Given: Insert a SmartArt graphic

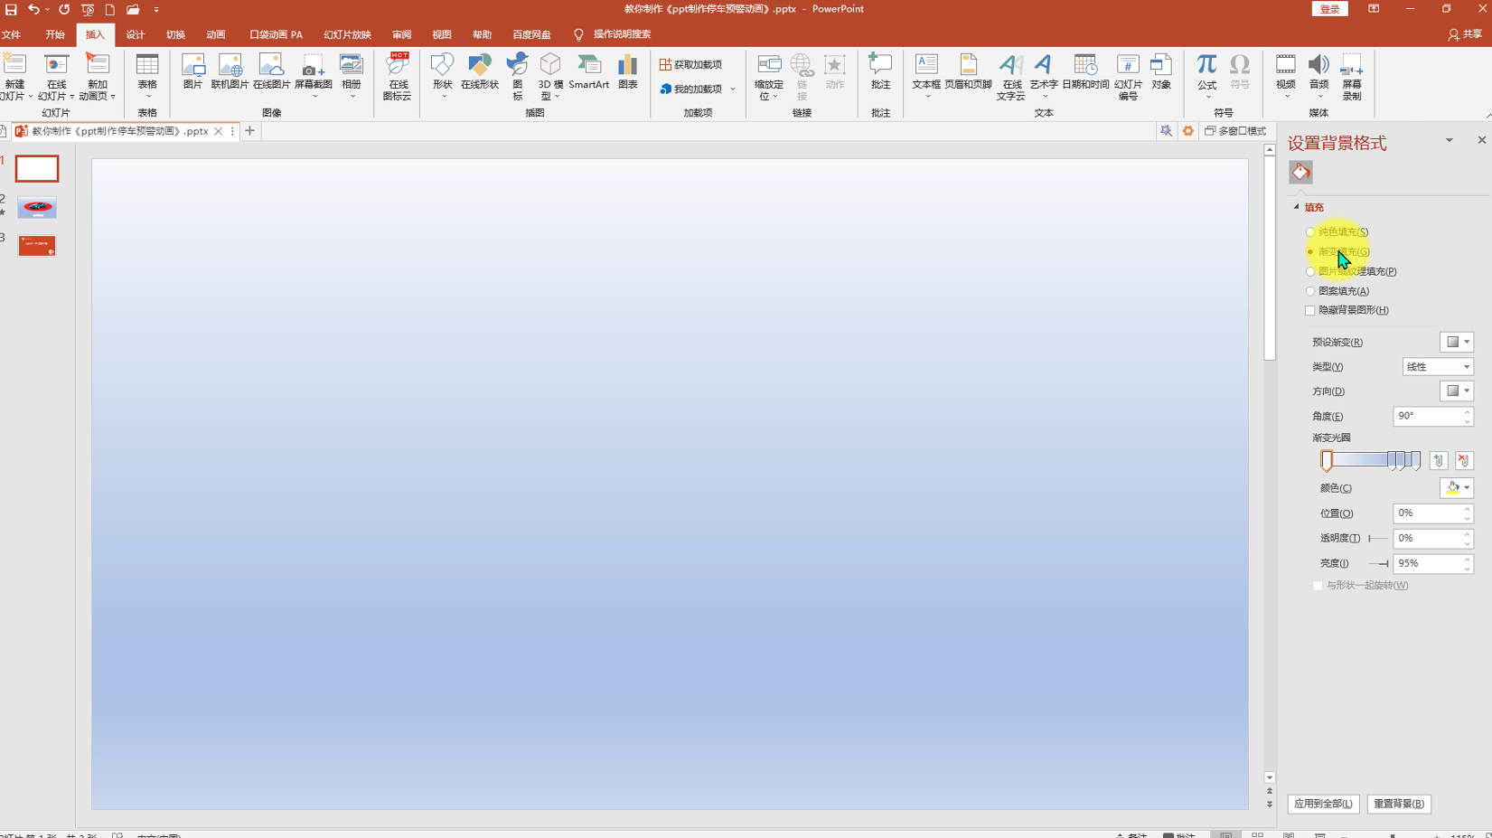Looking at the screenshot, I should (589, 71).
